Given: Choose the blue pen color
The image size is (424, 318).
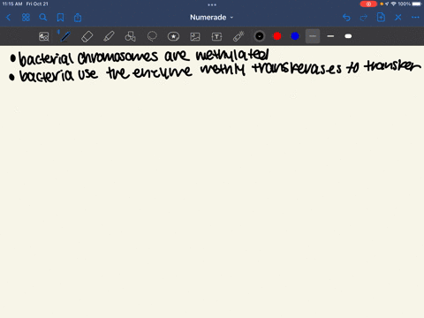Looking at the screenshot, I should coord(295,36).
